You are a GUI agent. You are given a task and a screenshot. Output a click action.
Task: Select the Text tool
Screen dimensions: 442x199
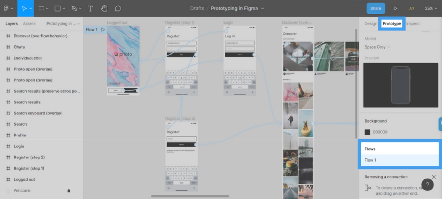pyautogui.click(x=90, y=8)
